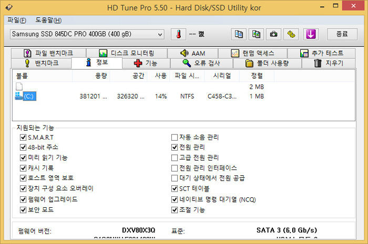This screenshot has height=244, width=368.
Task: Click the purple down-arrow save icon
Action: 311,34
